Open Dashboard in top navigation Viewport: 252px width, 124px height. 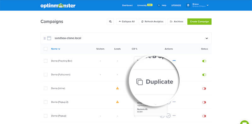coord(127,5)
